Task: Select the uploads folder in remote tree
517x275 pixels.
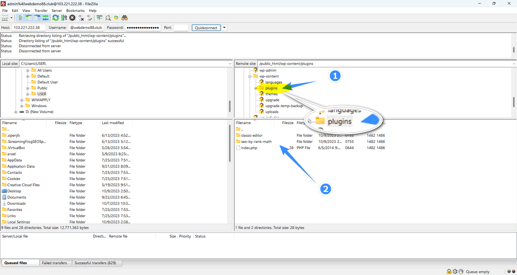Action: click(272, 112)
